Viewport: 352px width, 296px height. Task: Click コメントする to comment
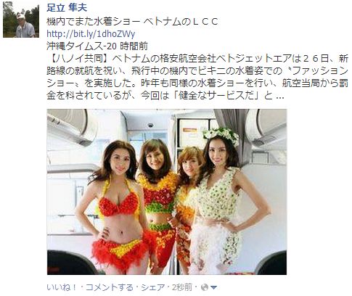click(110, 287)
